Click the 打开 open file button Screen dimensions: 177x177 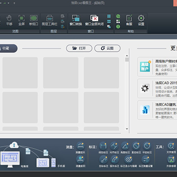(79, 48)
